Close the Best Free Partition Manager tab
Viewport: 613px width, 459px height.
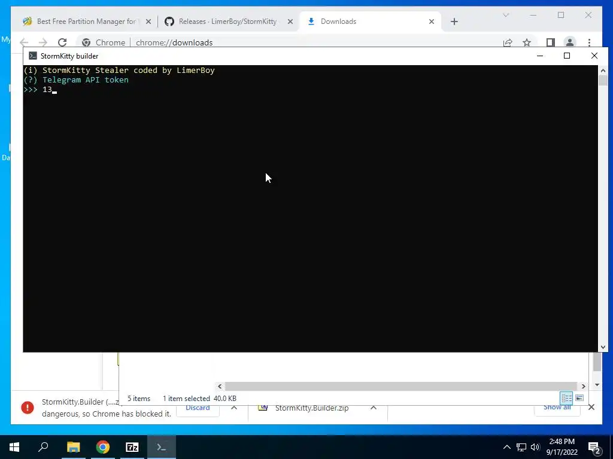pyautogui.click(x=148, y=22)
